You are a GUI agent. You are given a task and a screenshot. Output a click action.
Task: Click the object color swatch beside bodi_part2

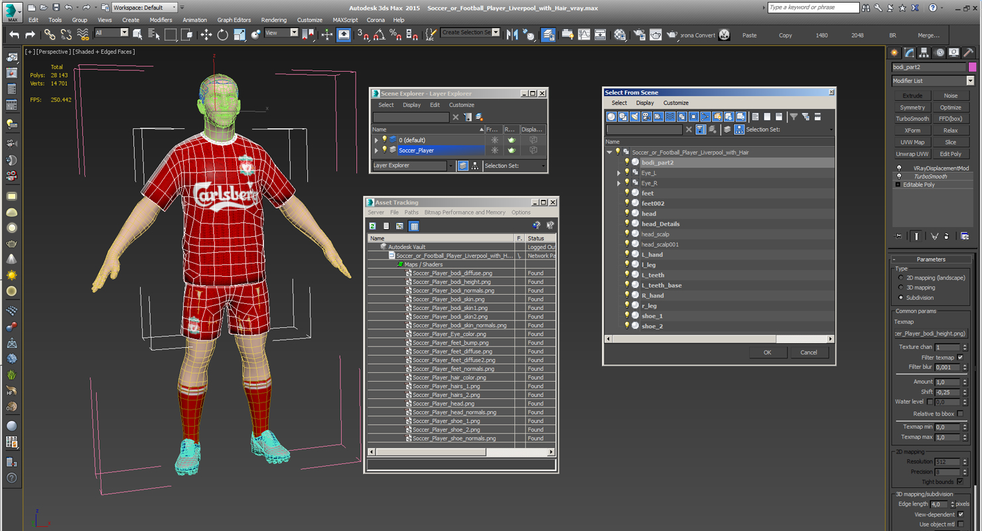click(x=972, y=67)
